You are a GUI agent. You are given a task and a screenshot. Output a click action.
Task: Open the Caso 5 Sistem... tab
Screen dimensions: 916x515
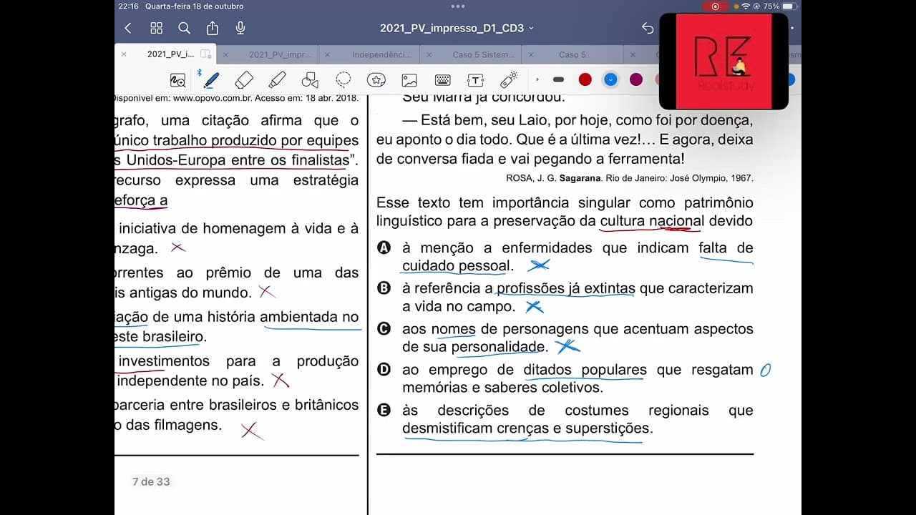[x=484, y=54]
